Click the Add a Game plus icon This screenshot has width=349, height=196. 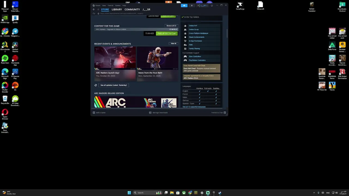point(94,112)
